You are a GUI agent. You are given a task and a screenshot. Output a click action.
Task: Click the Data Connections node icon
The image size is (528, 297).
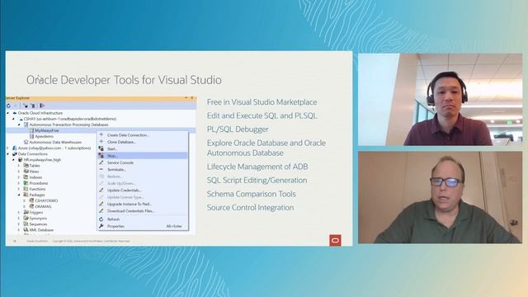pos(15,154)
